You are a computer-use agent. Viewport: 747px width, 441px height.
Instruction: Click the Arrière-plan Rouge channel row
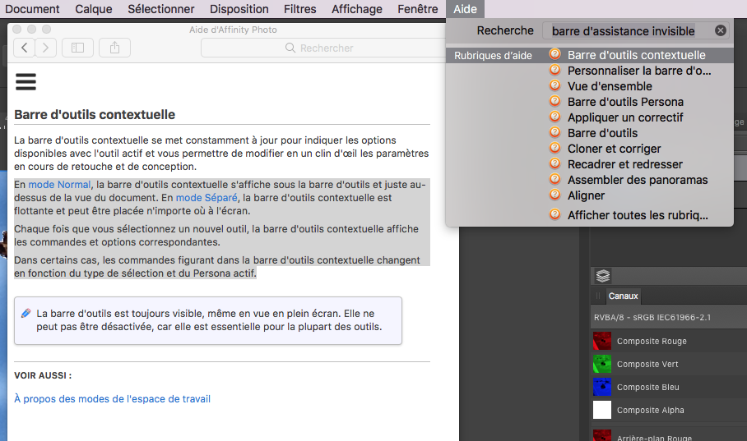pyautogui.click(x=669, y=435)
